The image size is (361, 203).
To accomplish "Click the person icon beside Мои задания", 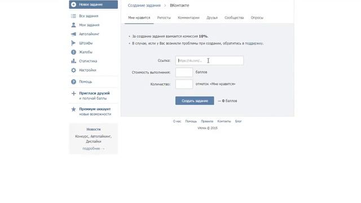I will coord(73,25).
